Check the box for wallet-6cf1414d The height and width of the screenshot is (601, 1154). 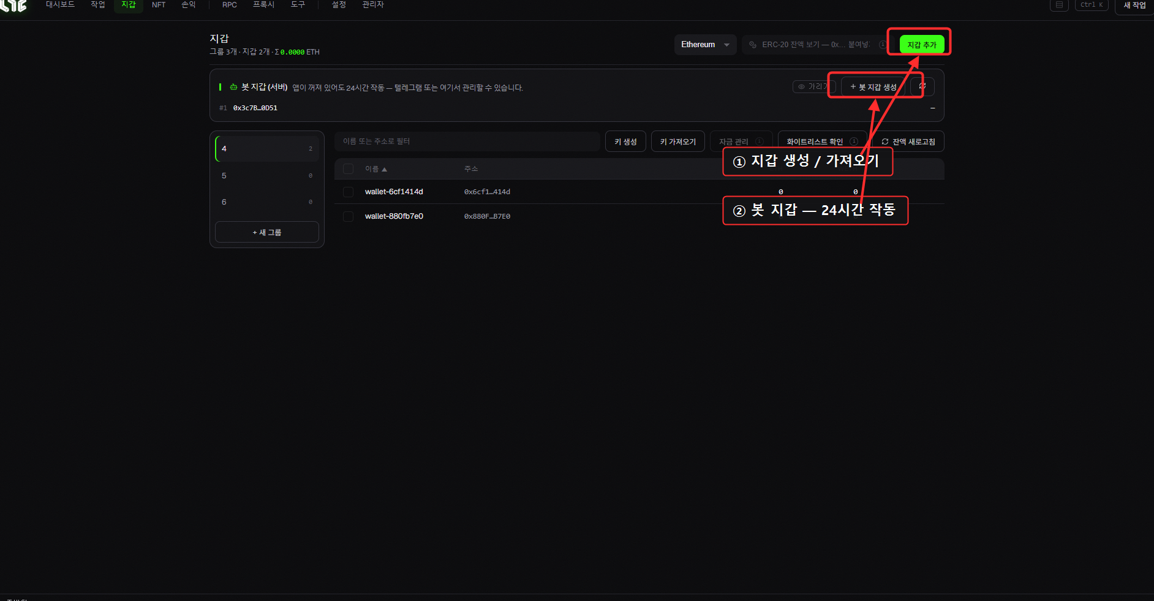349,192
